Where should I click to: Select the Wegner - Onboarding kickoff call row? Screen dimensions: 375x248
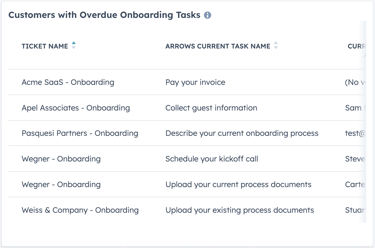(x=61, y=159)
